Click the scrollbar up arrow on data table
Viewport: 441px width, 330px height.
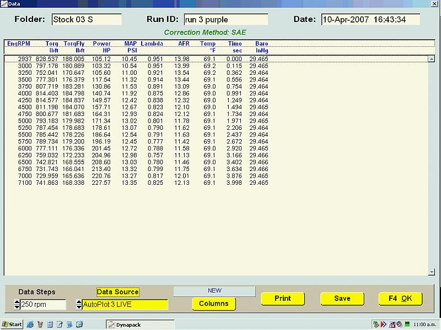point(431,59)
